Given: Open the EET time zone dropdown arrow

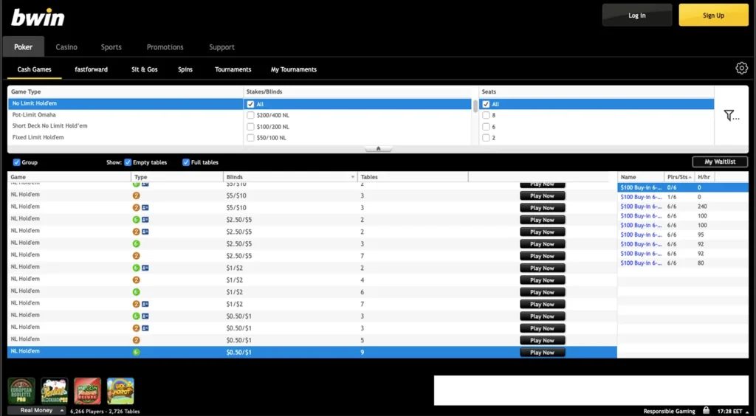Looking at the screenshot, I should coord(746,412).
